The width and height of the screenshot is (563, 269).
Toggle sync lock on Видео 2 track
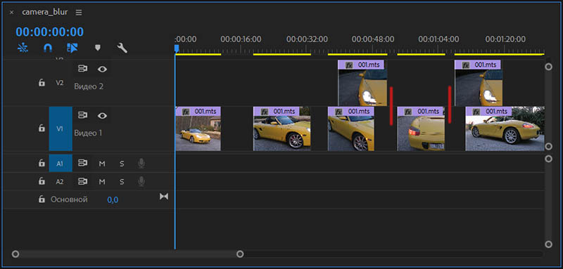tap(83, 69)
